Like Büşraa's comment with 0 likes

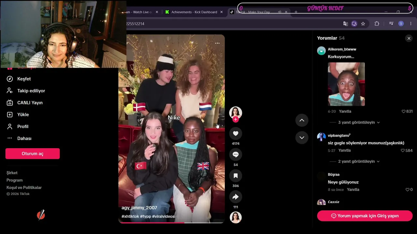point(407,190)
